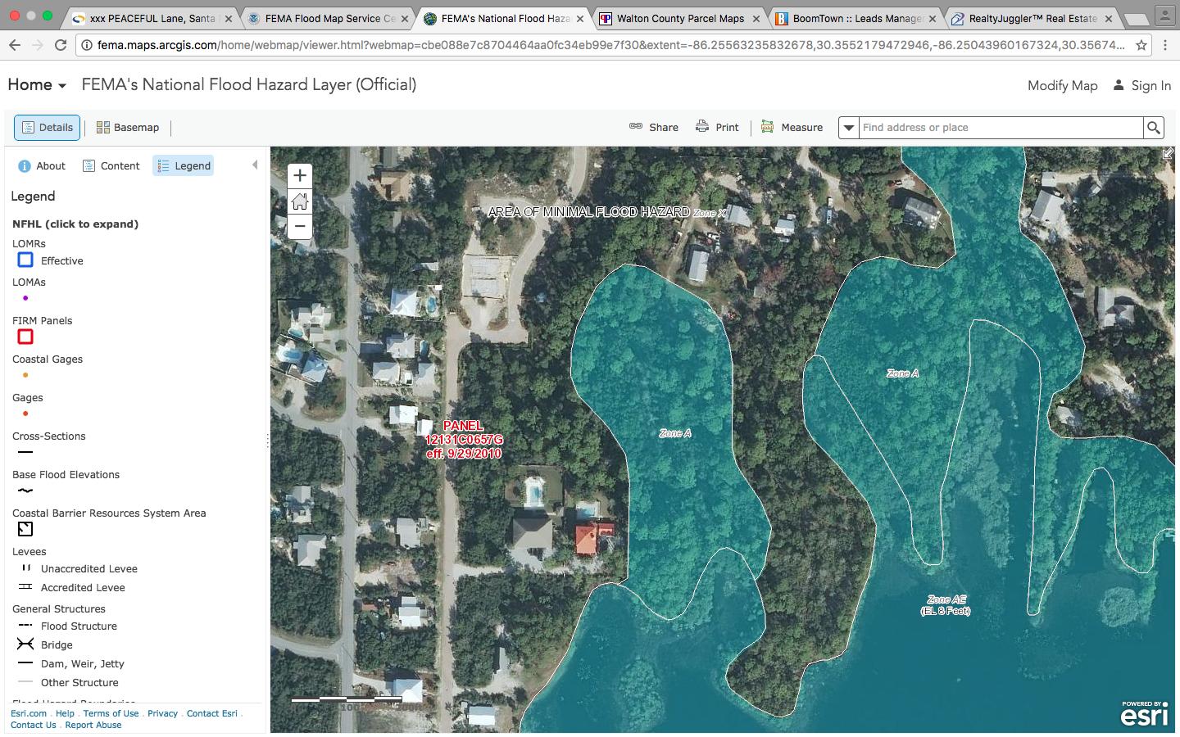1180x737 pixels.
Task: Click the Cross-Sections line symbol
Action: [x=25, y=452]
